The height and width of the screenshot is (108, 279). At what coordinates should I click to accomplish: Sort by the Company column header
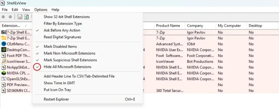pyautogui.click(x=200, y=26)
